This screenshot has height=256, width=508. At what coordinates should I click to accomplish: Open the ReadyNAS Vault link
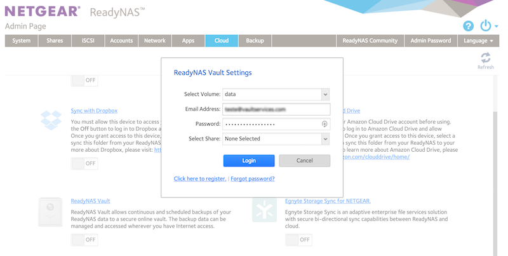(90, 201)
